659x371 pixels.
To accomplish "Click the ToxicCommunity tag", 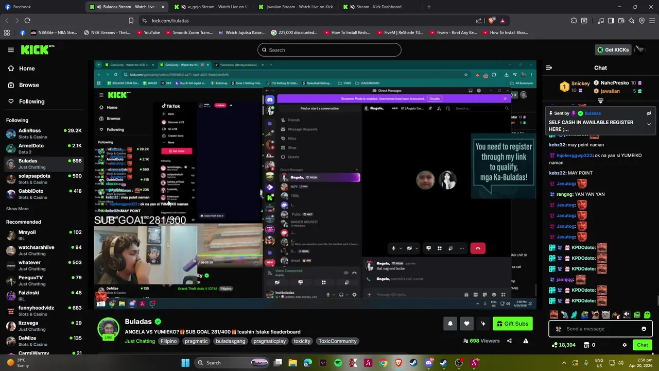I will pos(337,341).
